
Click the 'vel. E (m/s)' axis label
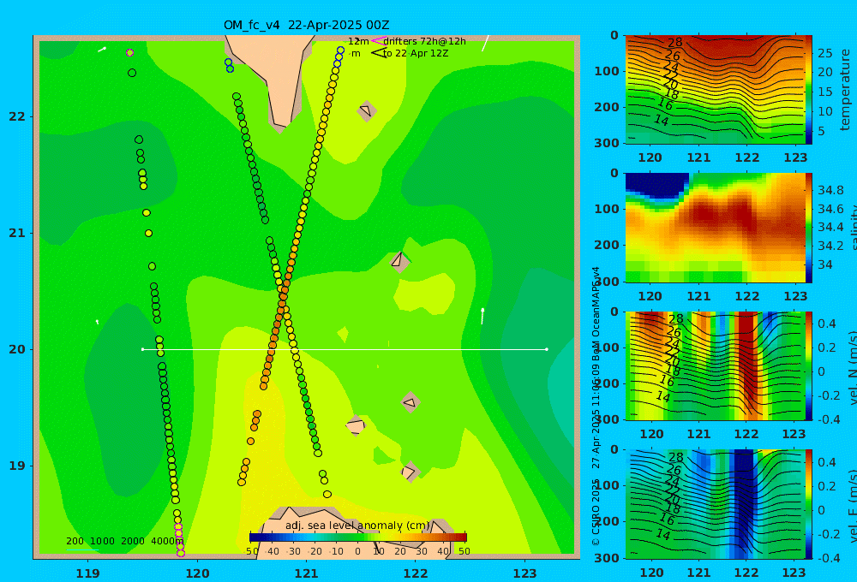(852, 506)
